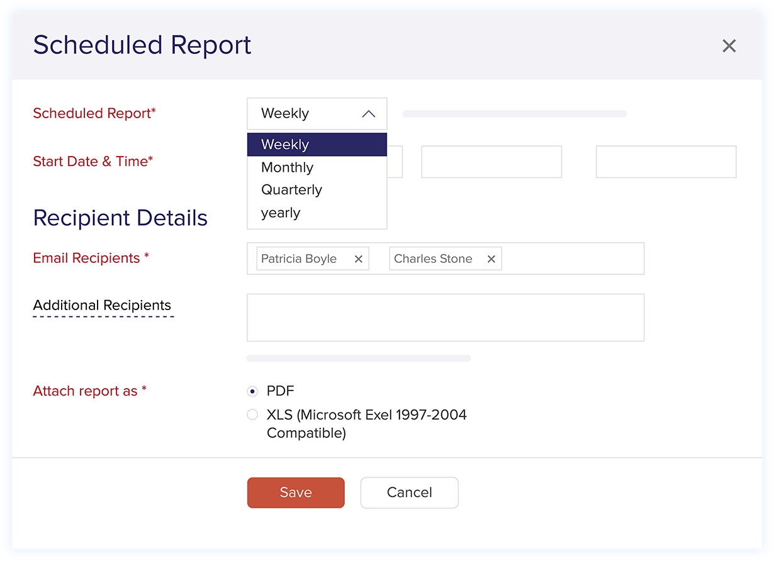Cancel the scheduled report setup
Screen dimensions: 774x561
409,492
